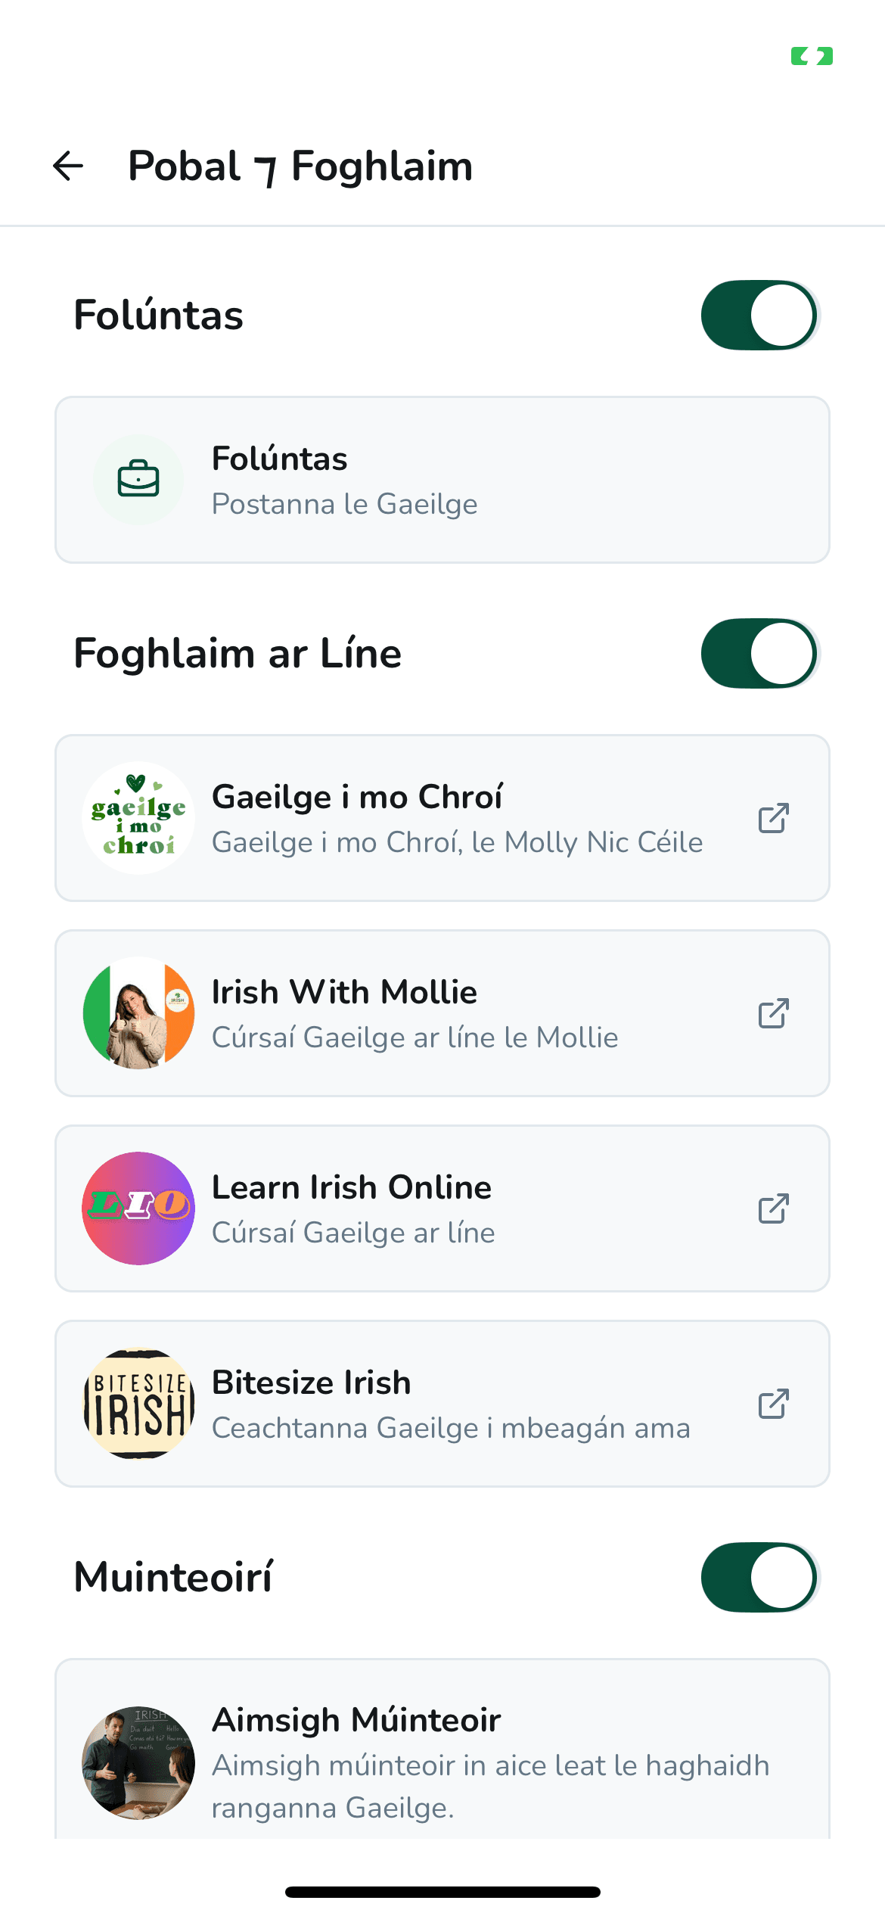The width and height of the screenshot is (885, 1916).
Task: Click external link icon for Irish With Mollie
Action: [x=773, y=1013]
